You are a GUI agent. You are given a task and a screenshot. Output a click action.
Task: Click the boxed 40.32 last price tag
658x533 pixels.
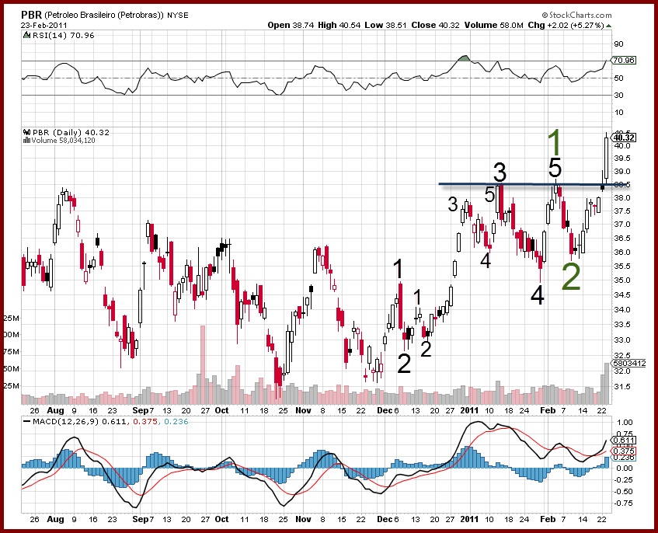pyautogui.click(x=624, y=138)
